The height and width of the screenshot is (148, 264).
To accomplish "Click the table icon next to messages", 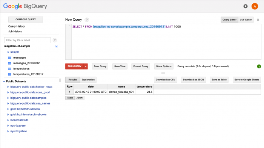I will tap(9, 57).
